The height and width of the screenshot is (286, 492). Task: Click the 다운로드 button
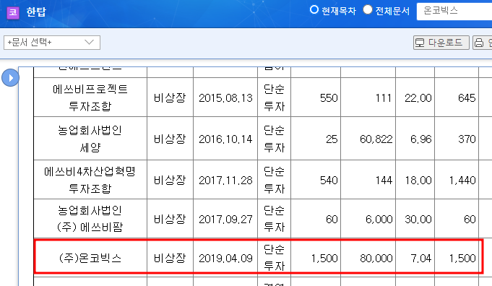pos(441,43)
